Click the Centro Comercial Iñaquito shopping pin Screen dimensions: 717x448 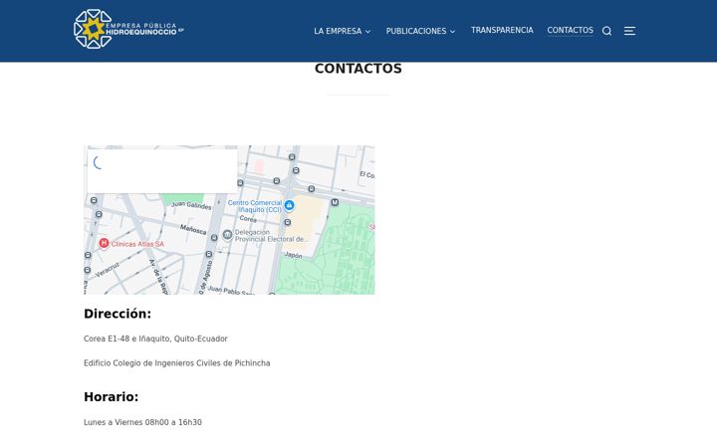(x=289, y=206)
